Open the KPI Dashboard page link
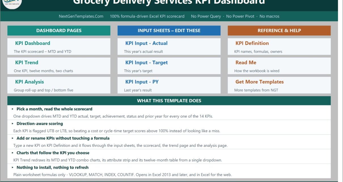343x182 pixels. (x=33, y=43)
